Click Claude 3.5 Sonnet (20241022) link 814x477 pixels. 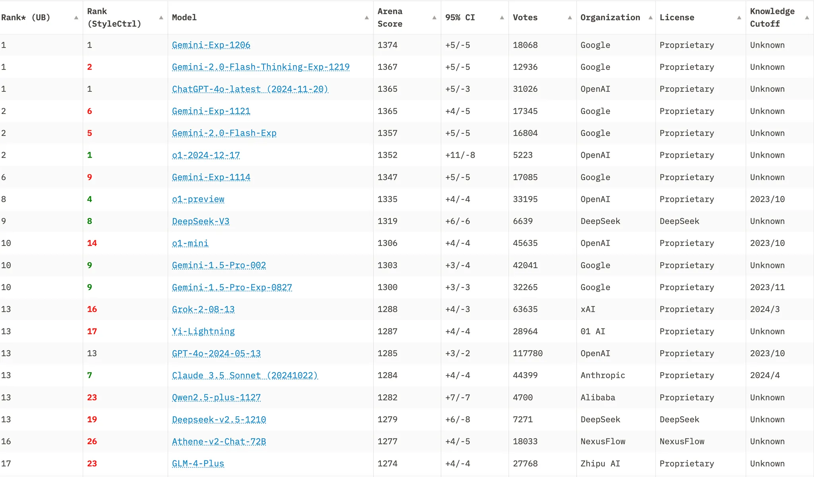tap(245, 376)
